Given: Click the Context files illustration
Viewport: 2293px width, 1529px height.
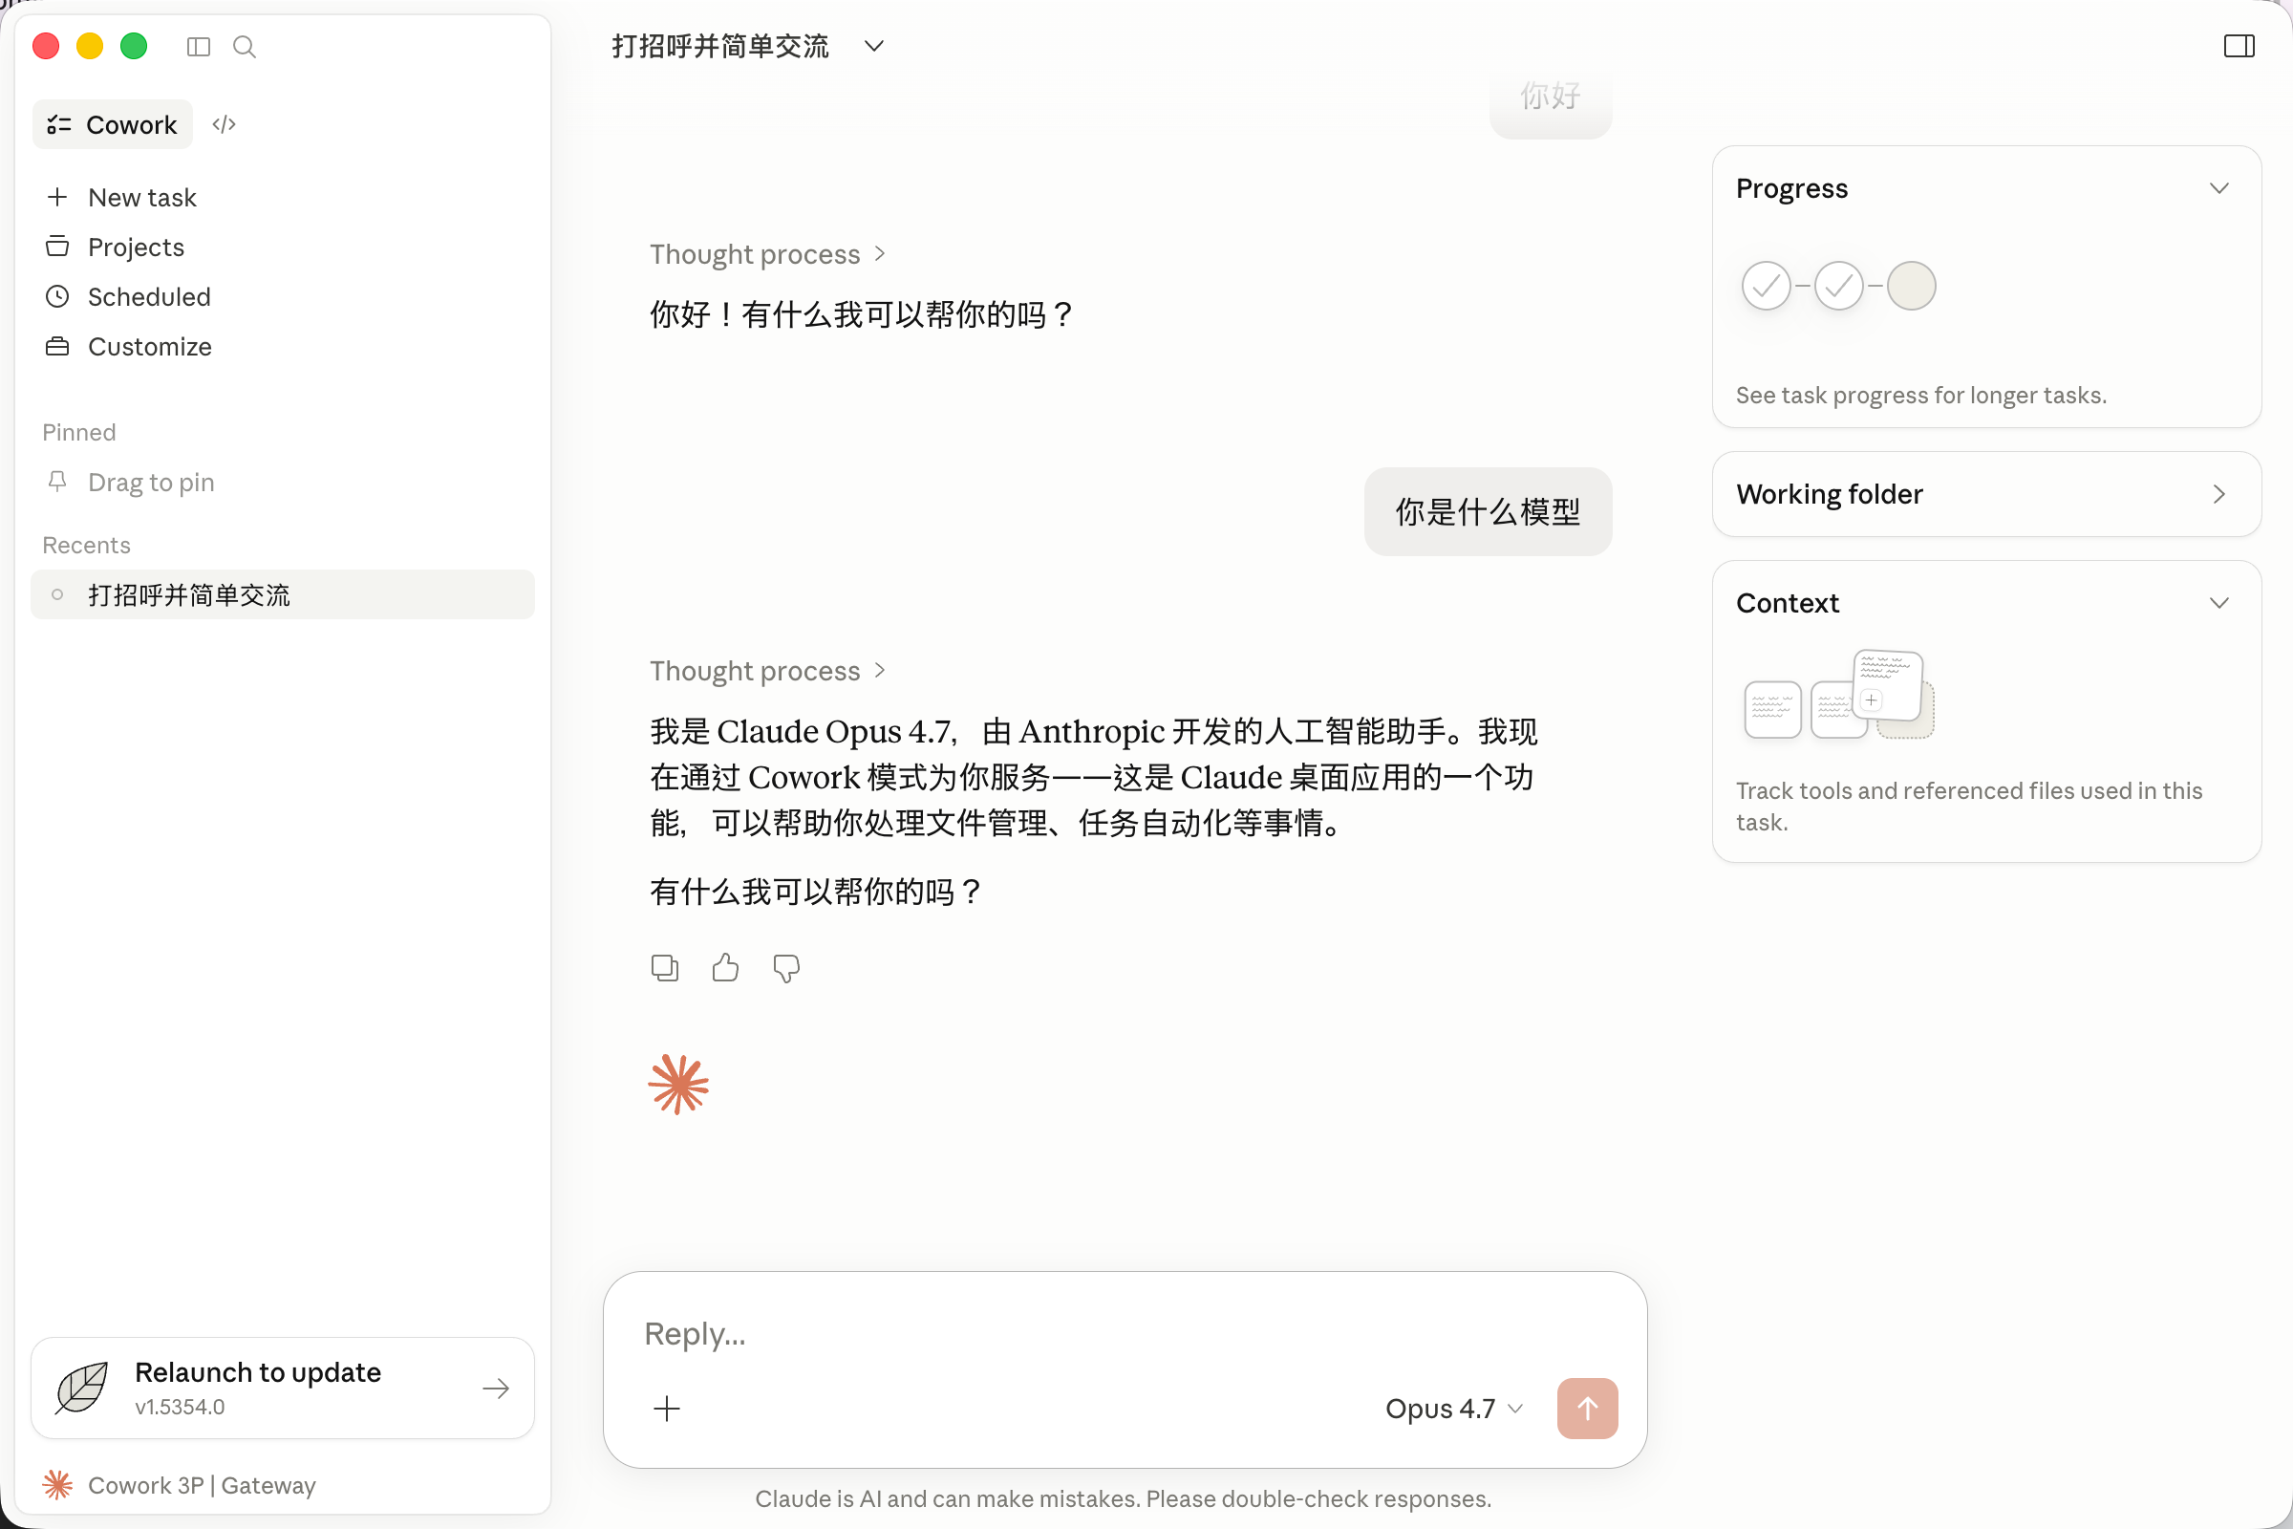Looking at the screenshot, I should [1838, 695].
